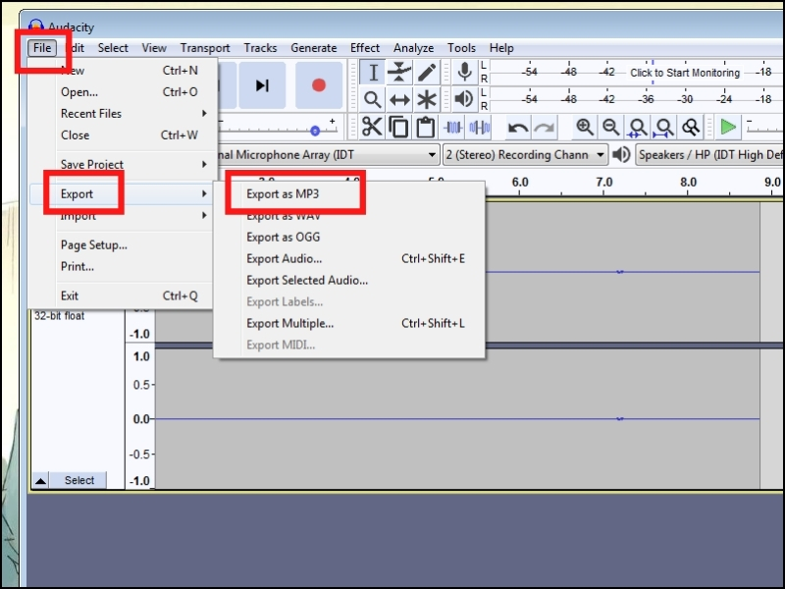
Task: Select the Zoom magnifier tool
Action: [x=374, y=98]
